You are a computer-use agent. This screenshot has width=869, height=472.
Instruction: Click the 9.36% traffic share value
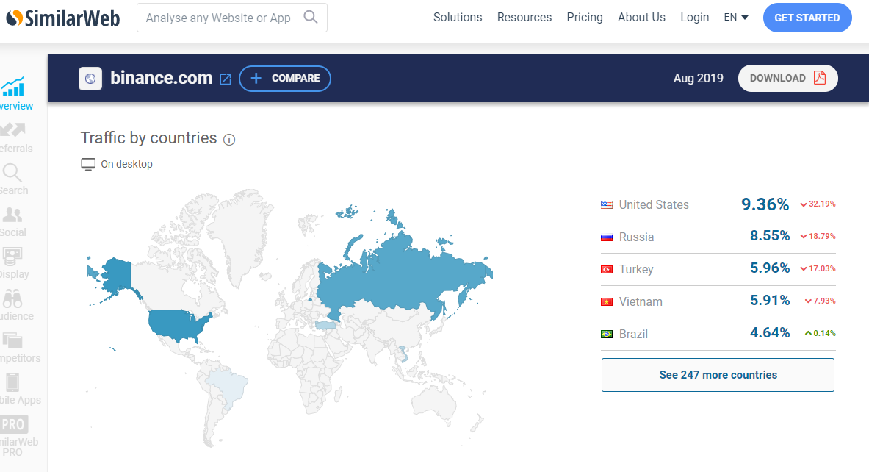pyautogui.click(x=765, y=204)
